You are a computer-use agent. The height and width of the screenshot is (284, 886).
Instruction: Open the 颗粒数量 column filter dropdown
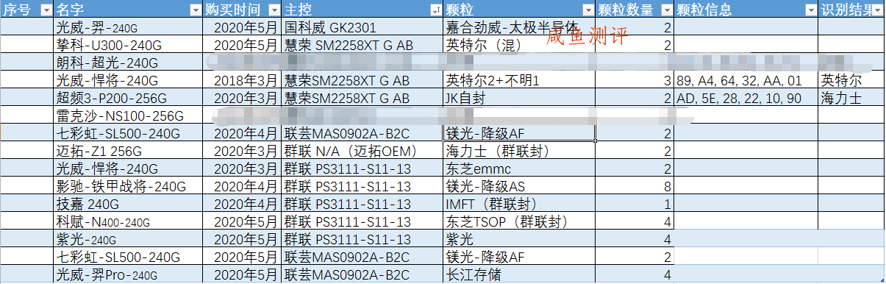(x=665, y=10)
